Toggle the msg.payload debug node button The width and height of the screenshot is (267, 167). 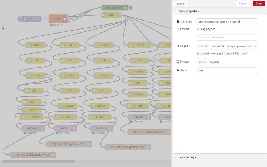(131, 7)
